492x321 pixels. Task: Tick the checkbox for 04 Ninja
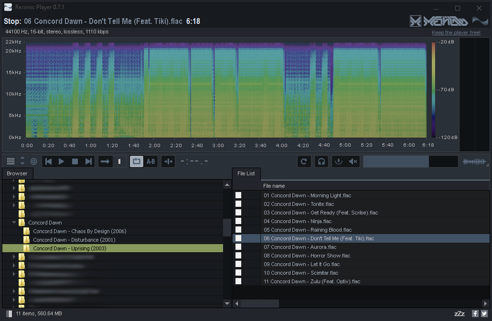238,221
